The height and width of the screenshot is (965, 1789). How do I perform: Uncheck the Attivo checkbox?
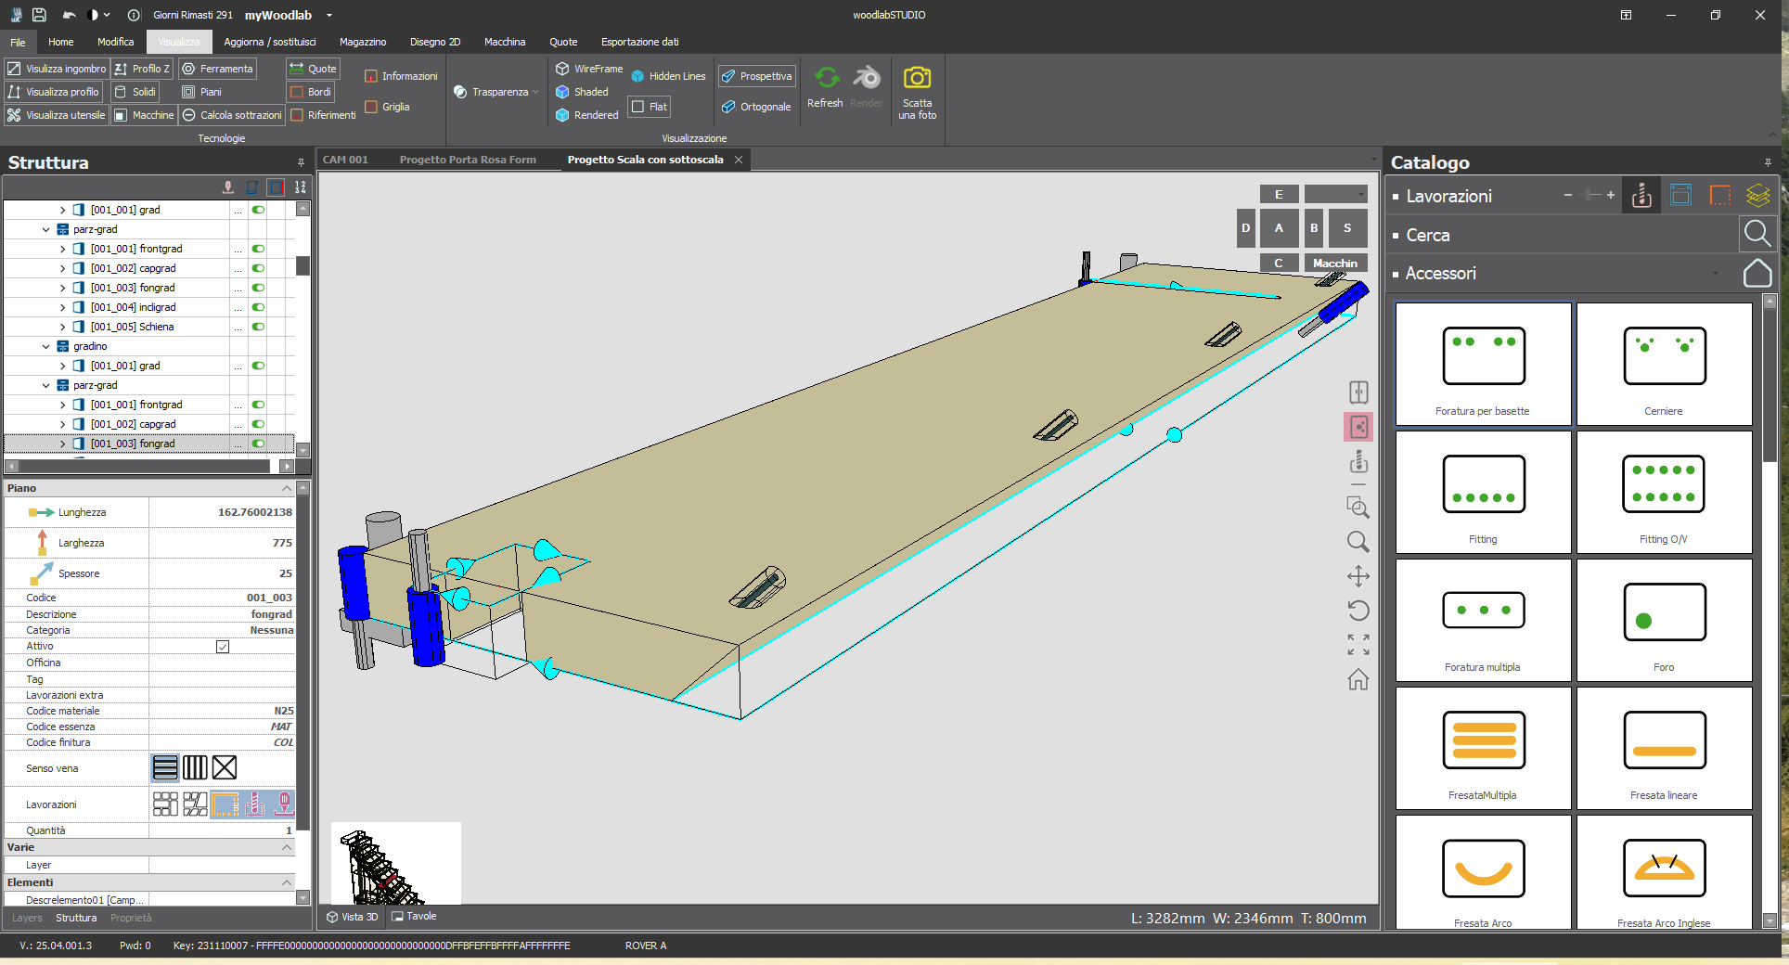[223, 647]
